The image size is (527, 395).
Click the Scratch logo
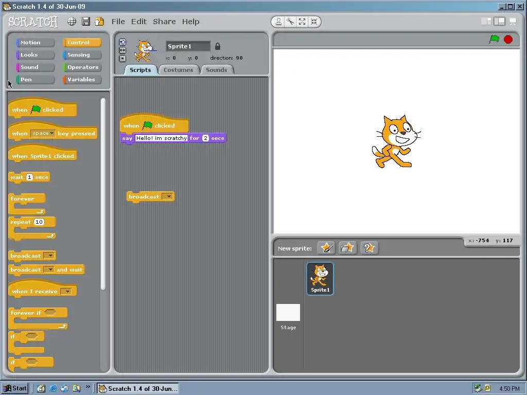pos(33,22)
